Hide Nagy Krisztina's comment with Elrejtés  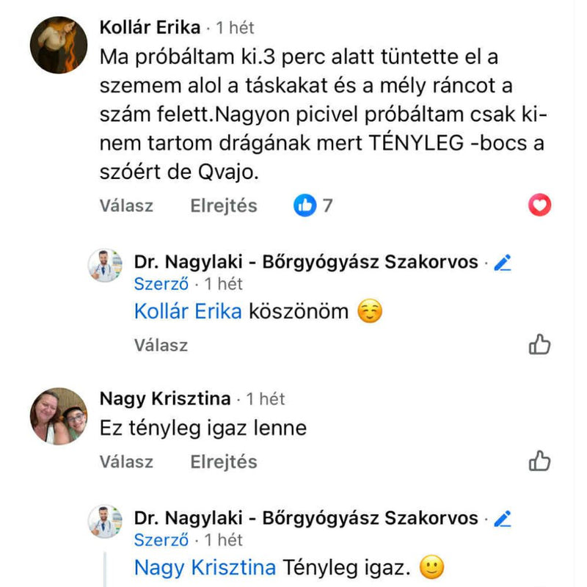(x=224, y=462)
